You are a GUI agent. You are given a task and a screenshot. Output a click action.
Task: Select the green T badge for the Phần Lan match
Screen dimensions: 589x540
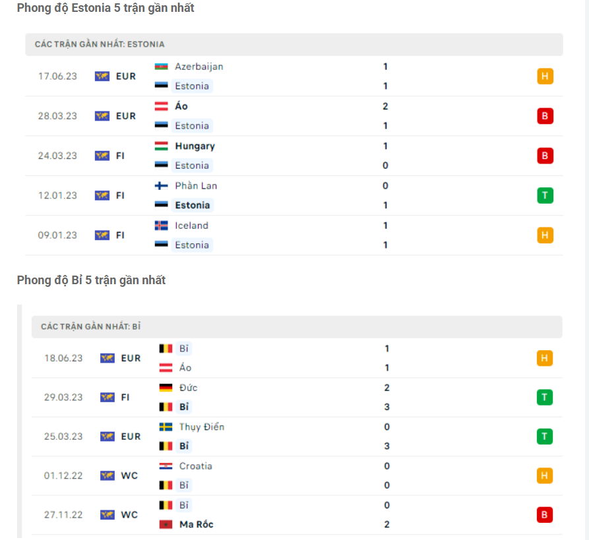(545, 195)
